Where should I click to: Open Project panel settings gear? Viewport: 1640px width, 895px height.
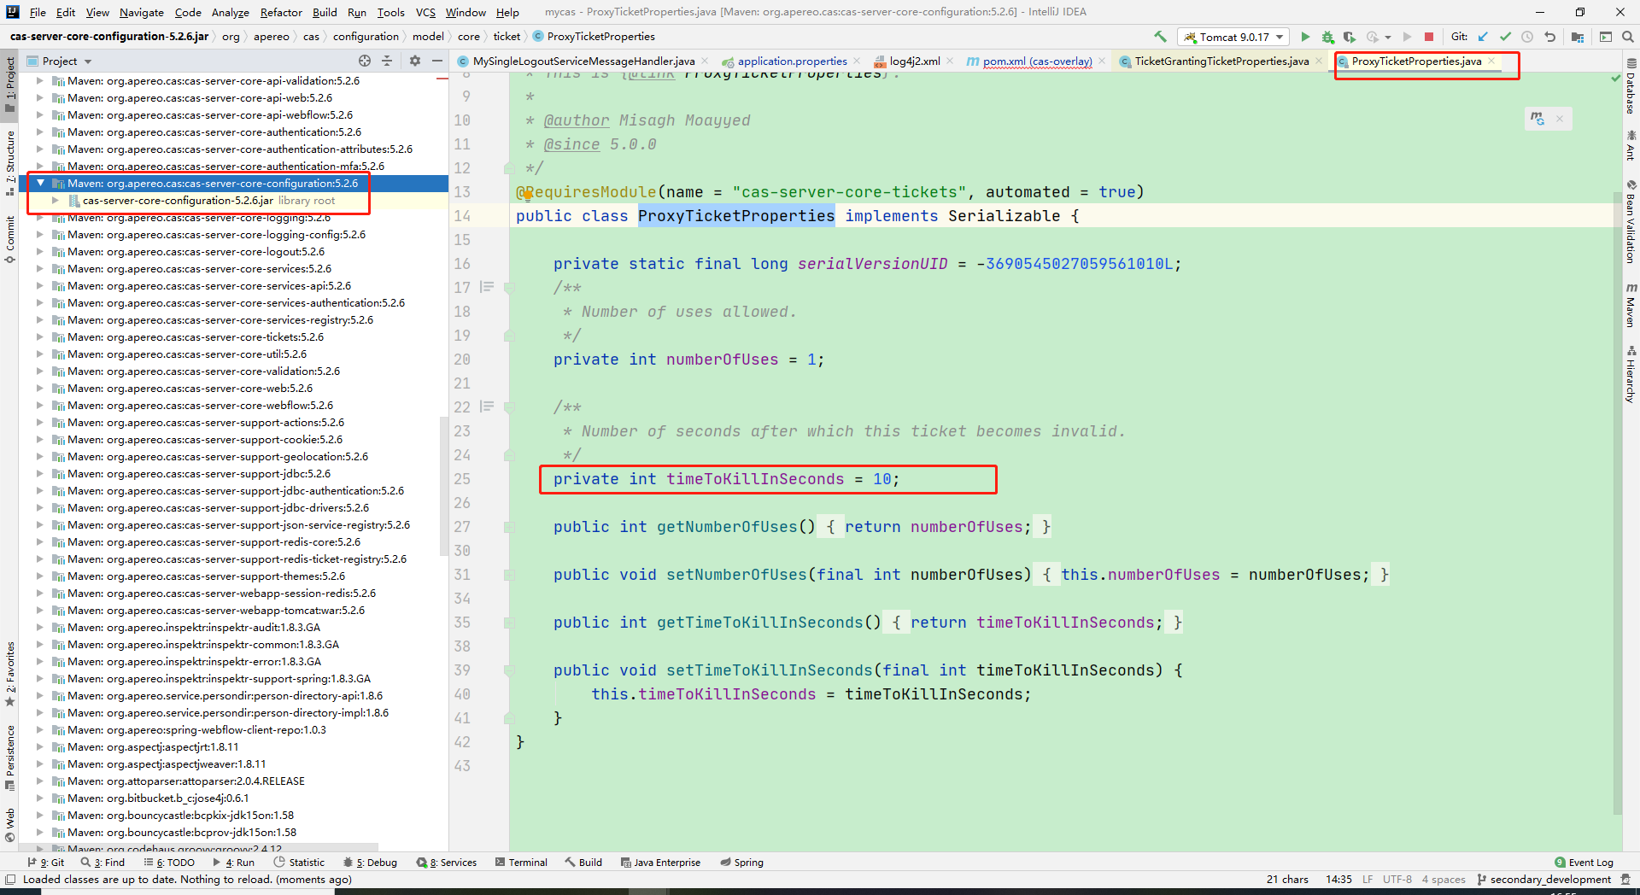click(x=415, y=61)
